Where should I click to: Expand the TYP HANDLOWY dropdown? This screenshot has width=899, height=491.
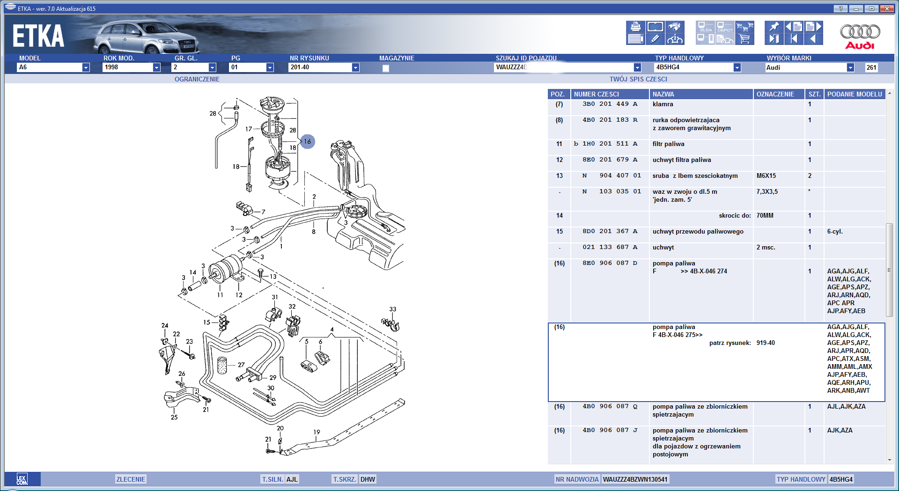point(737,67)
